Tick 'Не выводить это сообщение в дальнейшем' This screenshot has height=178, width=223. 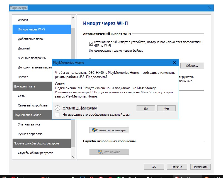(x=58, y=114)
